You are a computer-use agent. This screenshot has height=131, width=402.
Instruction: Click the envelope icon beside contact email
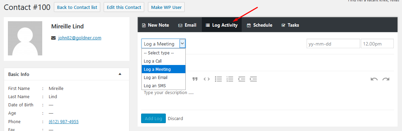tap(53, 38)
